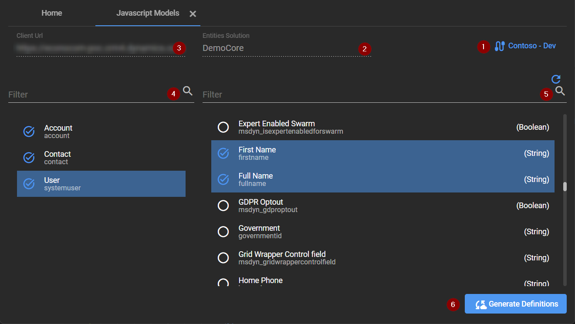Click the Contoso - Dev connection link

532,46
